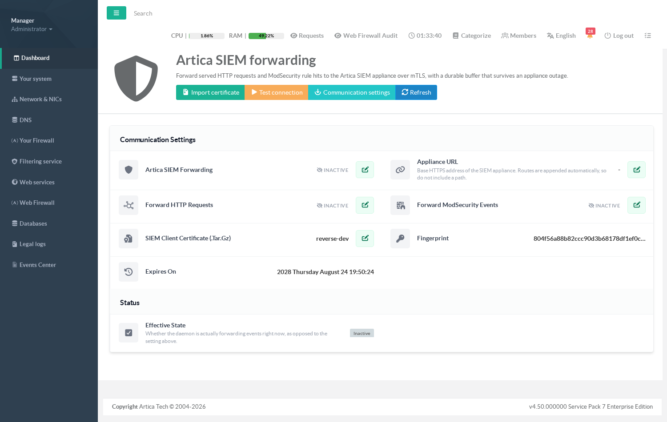Open Databases in sidebar
The width and height of the screenshot is (667, 422).
coord(49,223)
